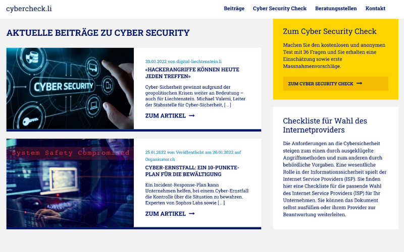Click paragraph starting Machen Sie den kostenlosen
Image resolution: width=404 pixels, height=252 pixels.
coord(334,55)
